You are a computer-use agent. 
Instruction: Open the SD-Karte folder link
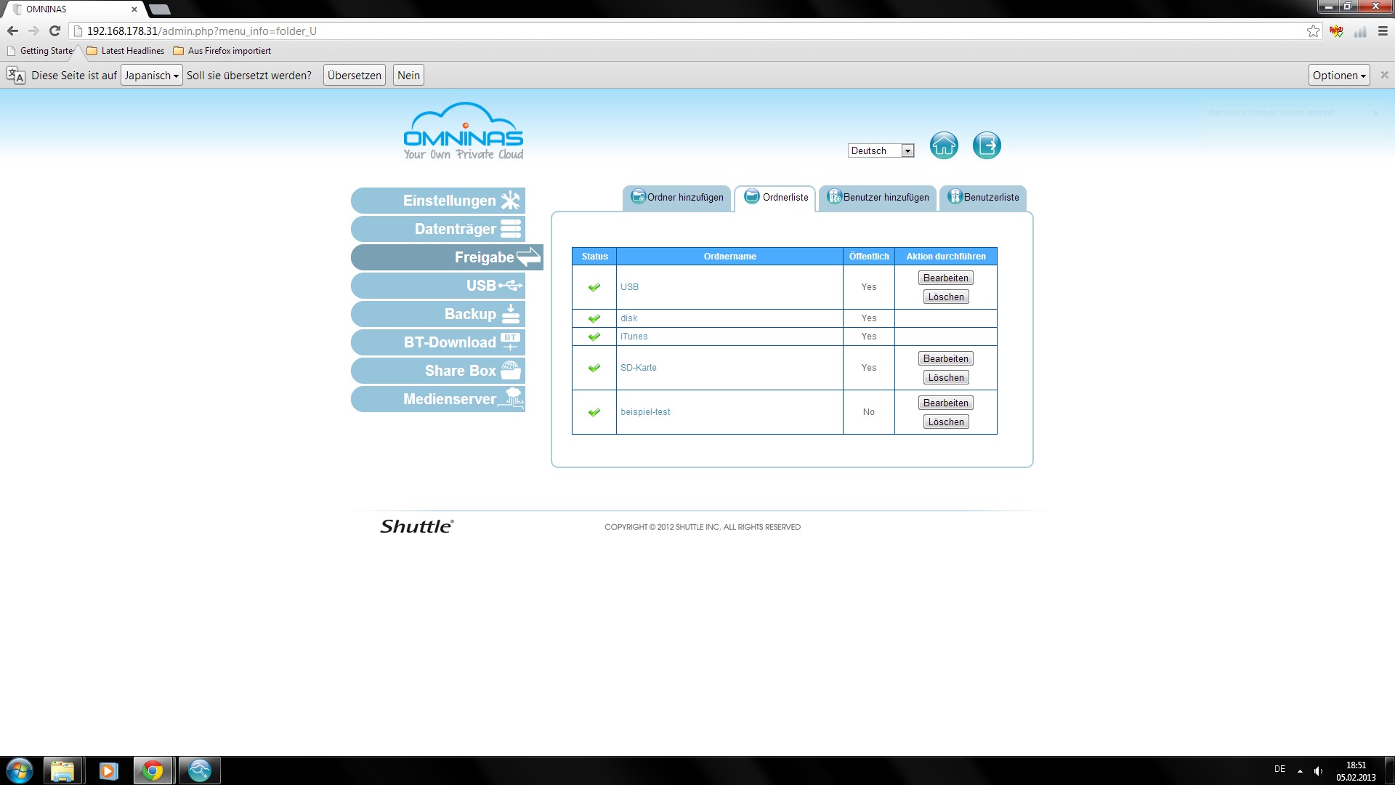[638, 368]
